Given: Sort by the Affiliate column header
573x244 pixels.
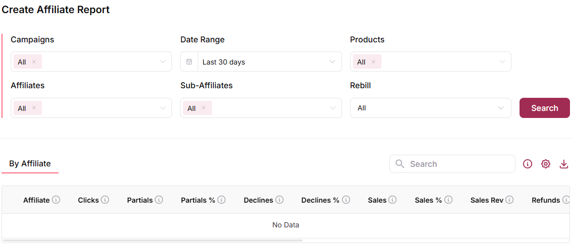Looking at the screenshot, I should 36,200.
